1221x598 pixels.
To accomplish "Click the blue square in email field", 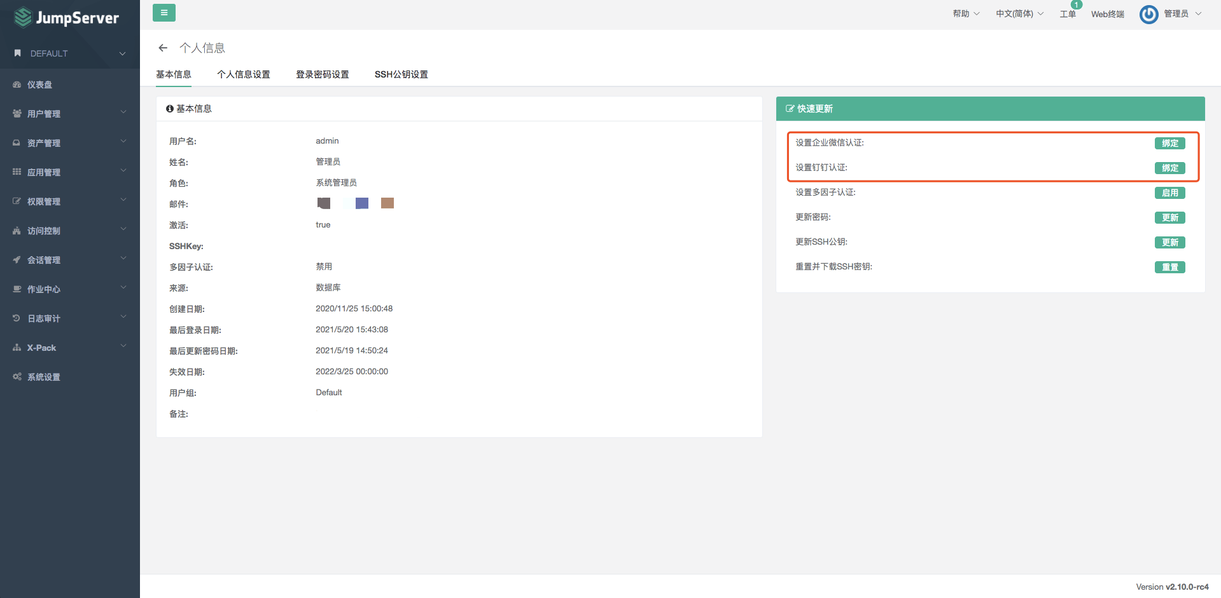I will tap(362, 203).
